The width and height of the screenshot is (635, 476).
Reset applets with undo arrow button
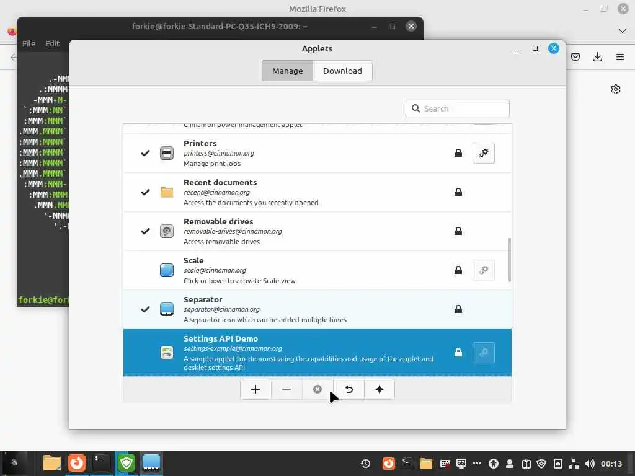click(349, 389)
